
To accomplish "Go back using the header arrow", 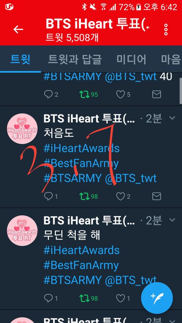I will pos(18,30).
